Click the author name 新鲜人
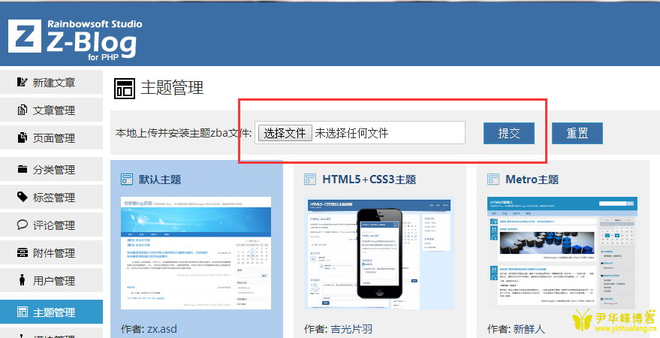The image size is (660, 338). tap(529, 329)
